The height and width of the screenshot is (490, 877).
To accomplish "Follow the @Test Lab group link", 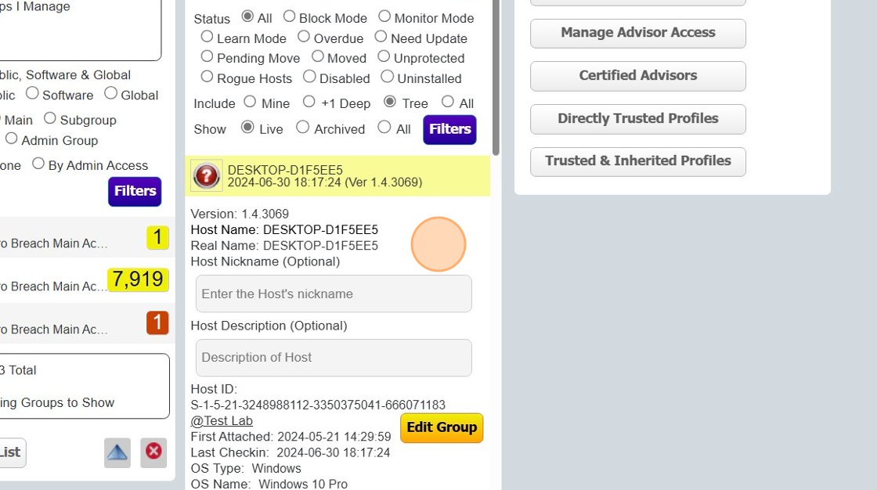I will pos(222,421).
